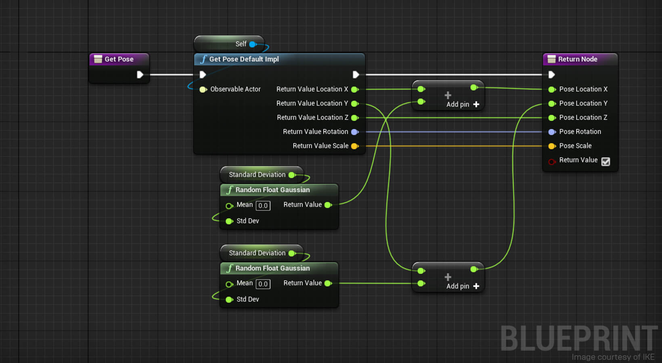Click the Observable Actor input pin
This screenshot has height=363, width=662.
click(203, 89)
